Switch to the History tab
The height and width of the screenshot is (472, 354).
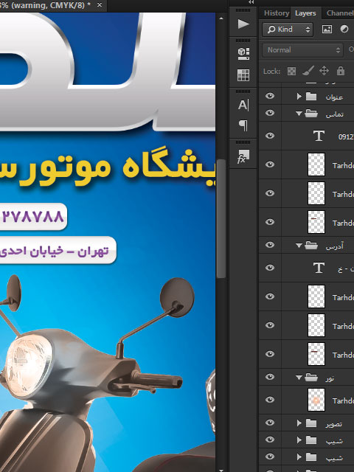[x=276, y=13]
